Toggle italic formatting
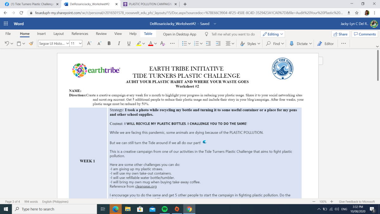Viewport: 380px width, 214px height. pos(119,44)
